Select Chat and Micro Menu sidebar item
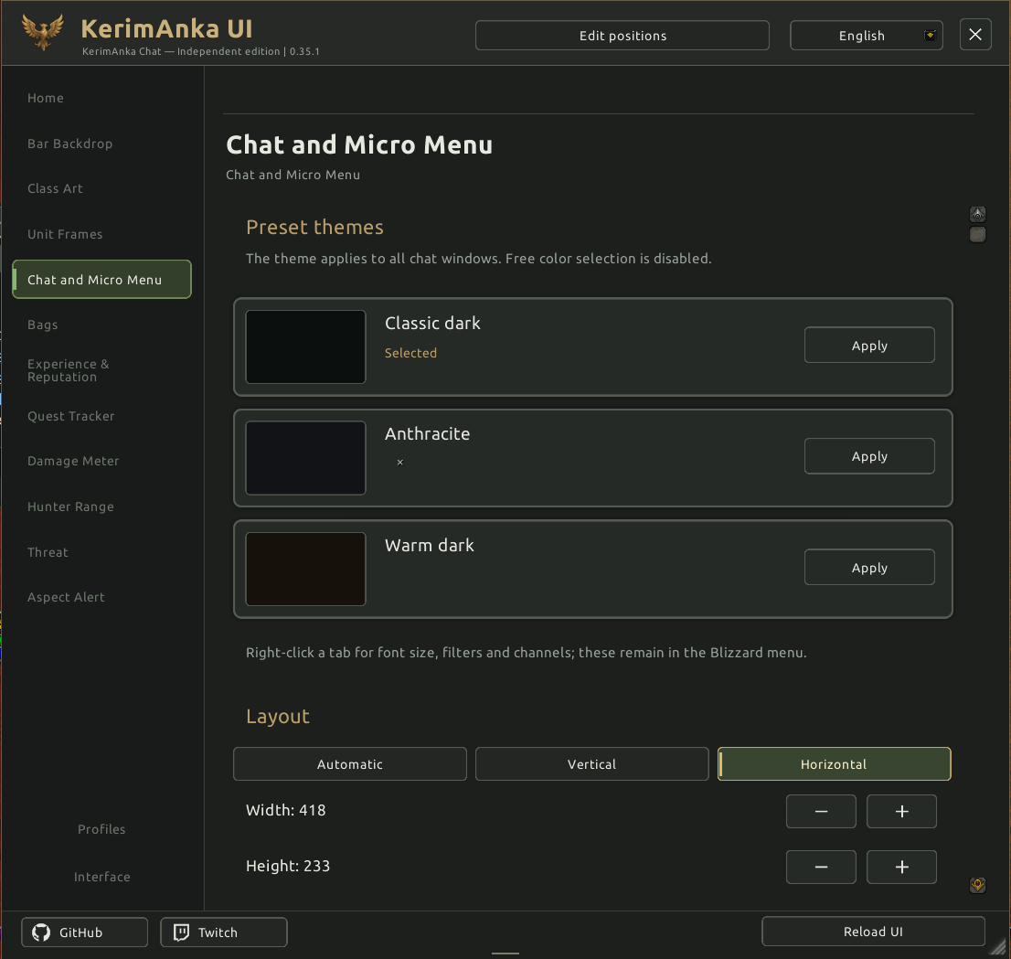Viewport: 1011px width, 959px height. [x=101, y=279]
